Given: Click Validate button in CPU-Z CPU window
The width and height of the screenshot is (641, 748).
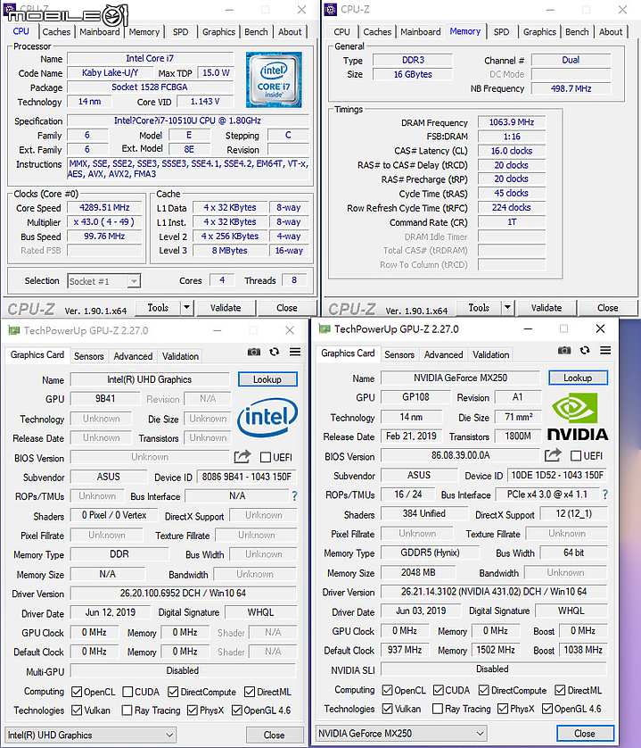Looking at the screenshot, I should pos(226,308).
